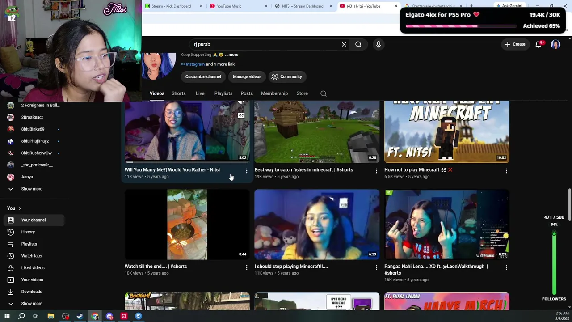Switch to the Membership channel tab

point(274,93)
